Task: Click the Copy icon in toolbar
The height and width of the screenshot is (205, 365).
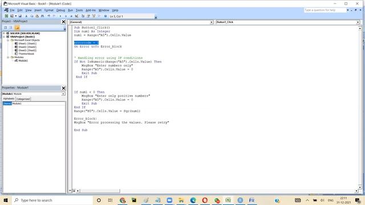Action: point(31,16)
